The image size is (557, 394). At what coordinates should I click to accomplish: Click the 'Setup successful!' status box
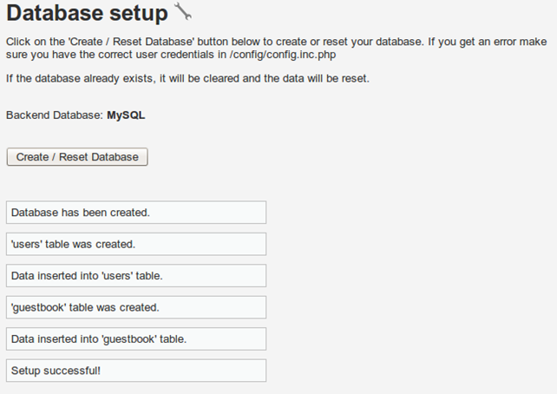pyautogui.click(x=56, y=371)
